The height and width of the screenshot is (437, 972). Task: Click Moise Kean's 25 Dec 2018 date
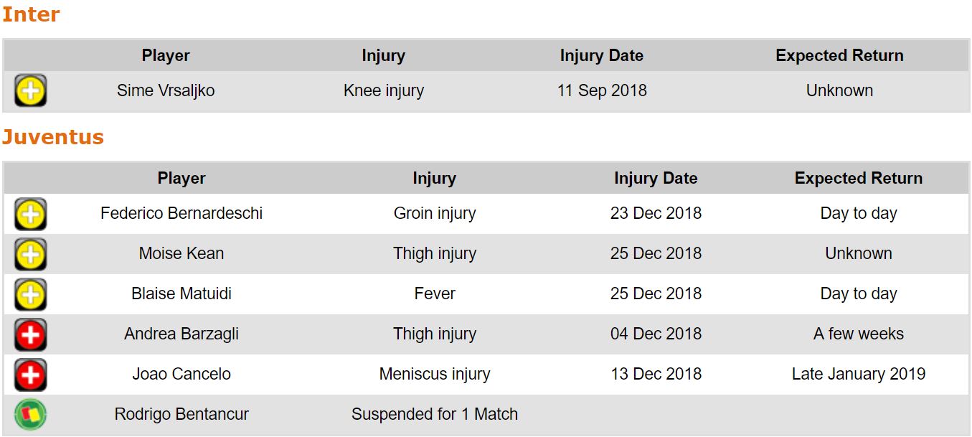pos(656,254)
